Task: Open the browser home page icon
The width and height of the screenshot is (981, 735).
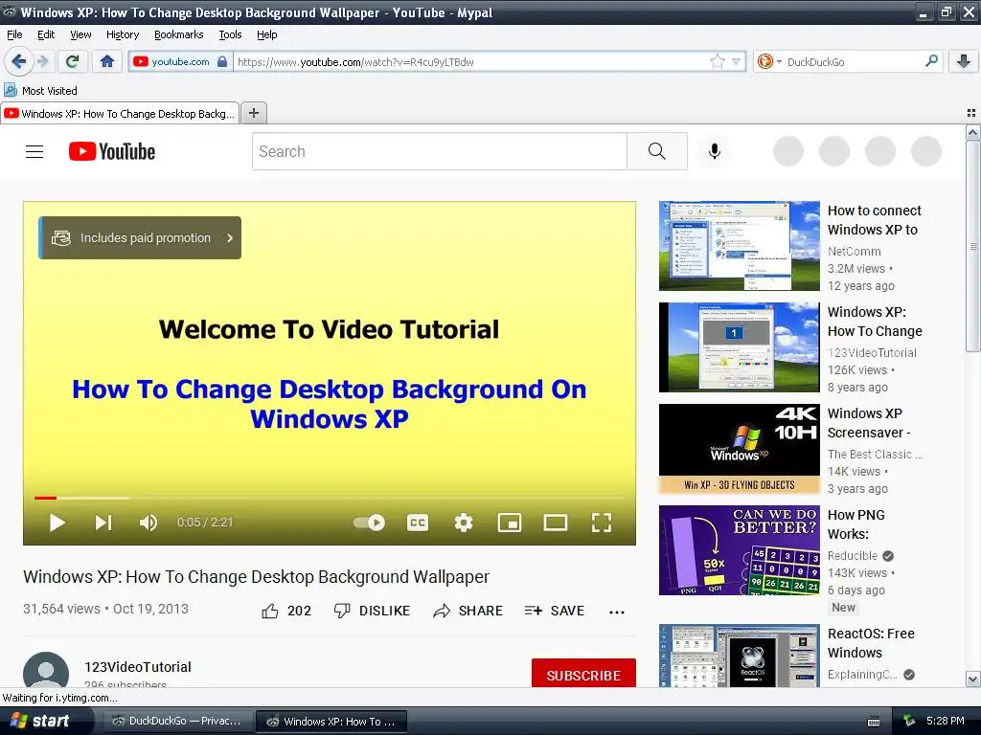Action: click(x=107, y=61)
